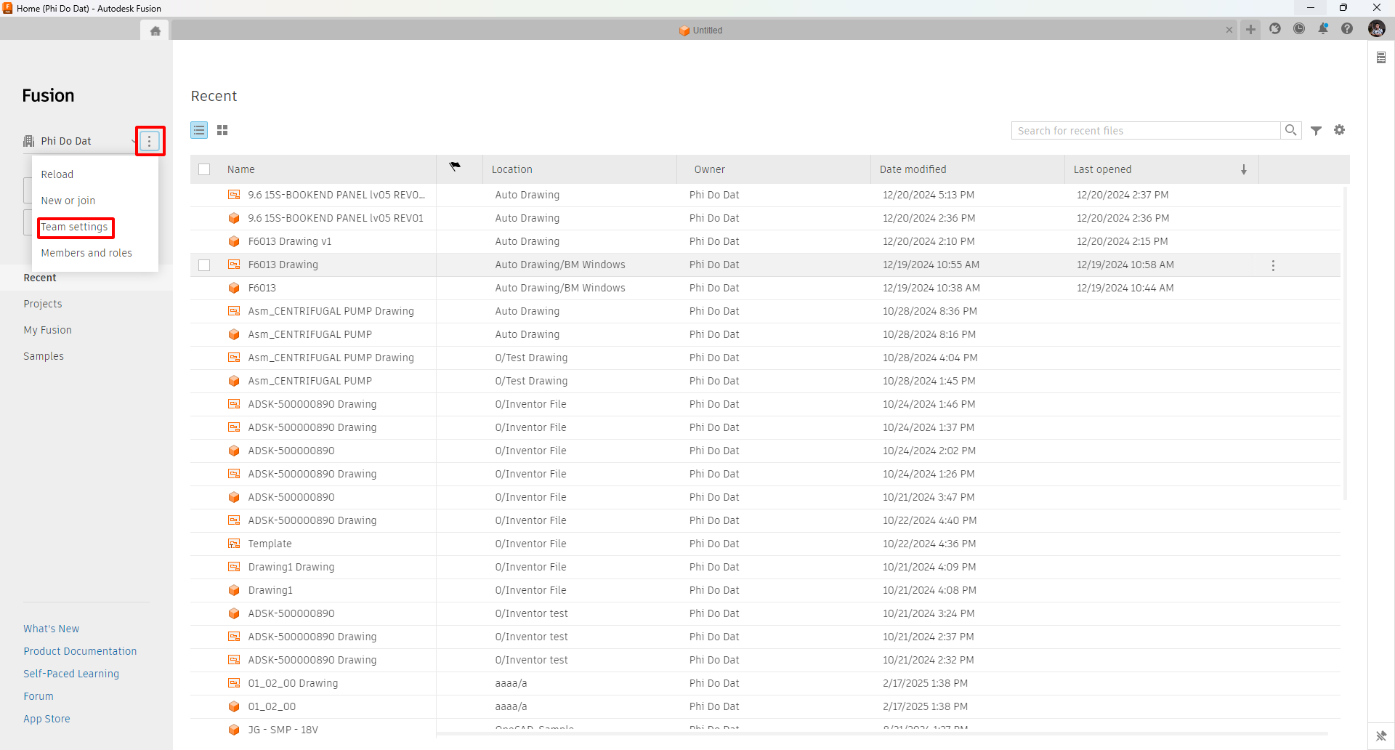Open the Self-Paced Learning link
1395x750 pixels.
tap(71, 674)
